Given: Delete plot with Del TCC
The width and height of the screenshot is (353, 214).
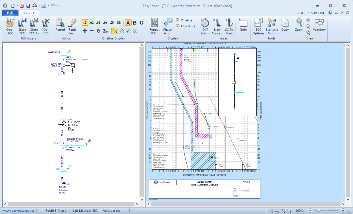Looking at the screenshot, I should (x=46, y=27).
